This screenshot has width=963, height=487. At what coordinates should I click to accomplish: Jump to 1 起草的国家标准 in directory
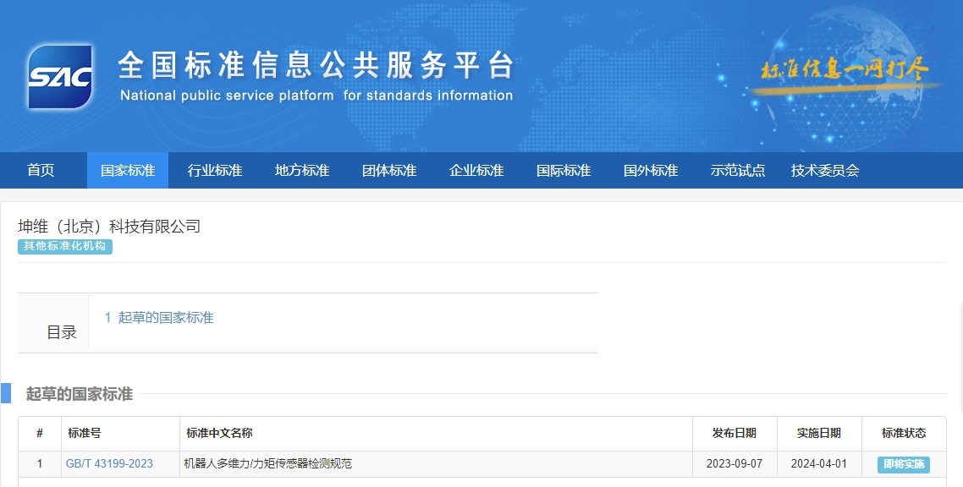[159, 317]
